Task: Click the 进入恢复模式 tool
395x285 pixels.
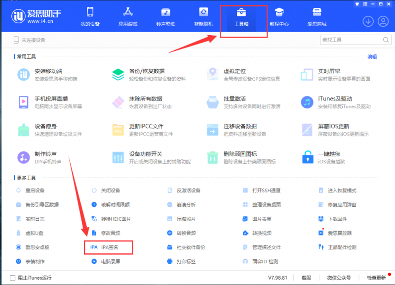Action: [337, 190]
